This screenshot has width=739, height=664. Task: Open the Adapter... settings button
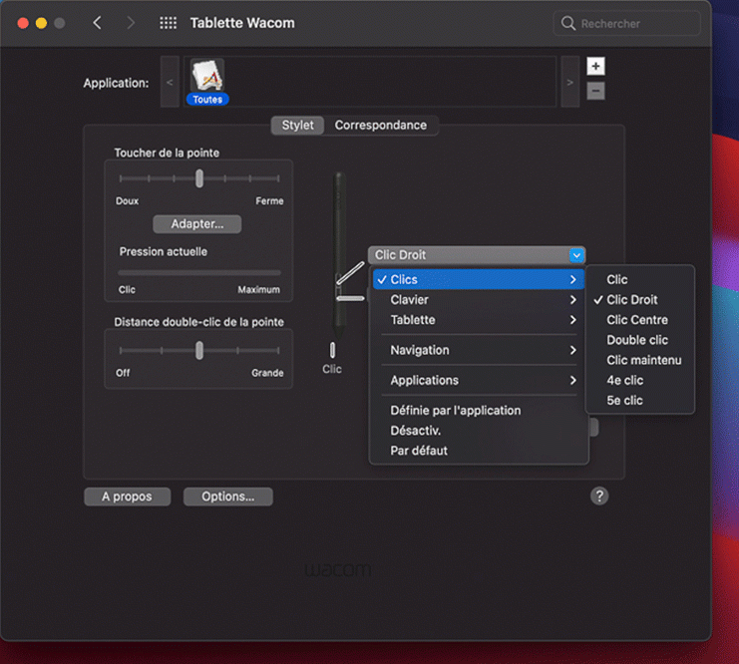coord(197,224)
